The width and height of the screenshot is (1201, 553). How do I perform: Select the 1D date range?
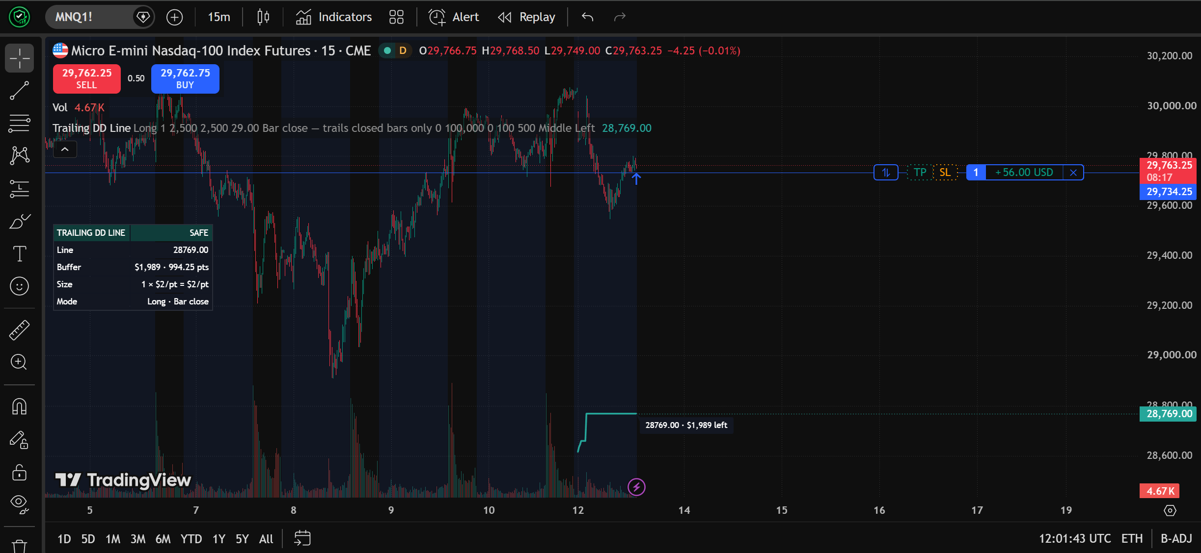(64, 539)
